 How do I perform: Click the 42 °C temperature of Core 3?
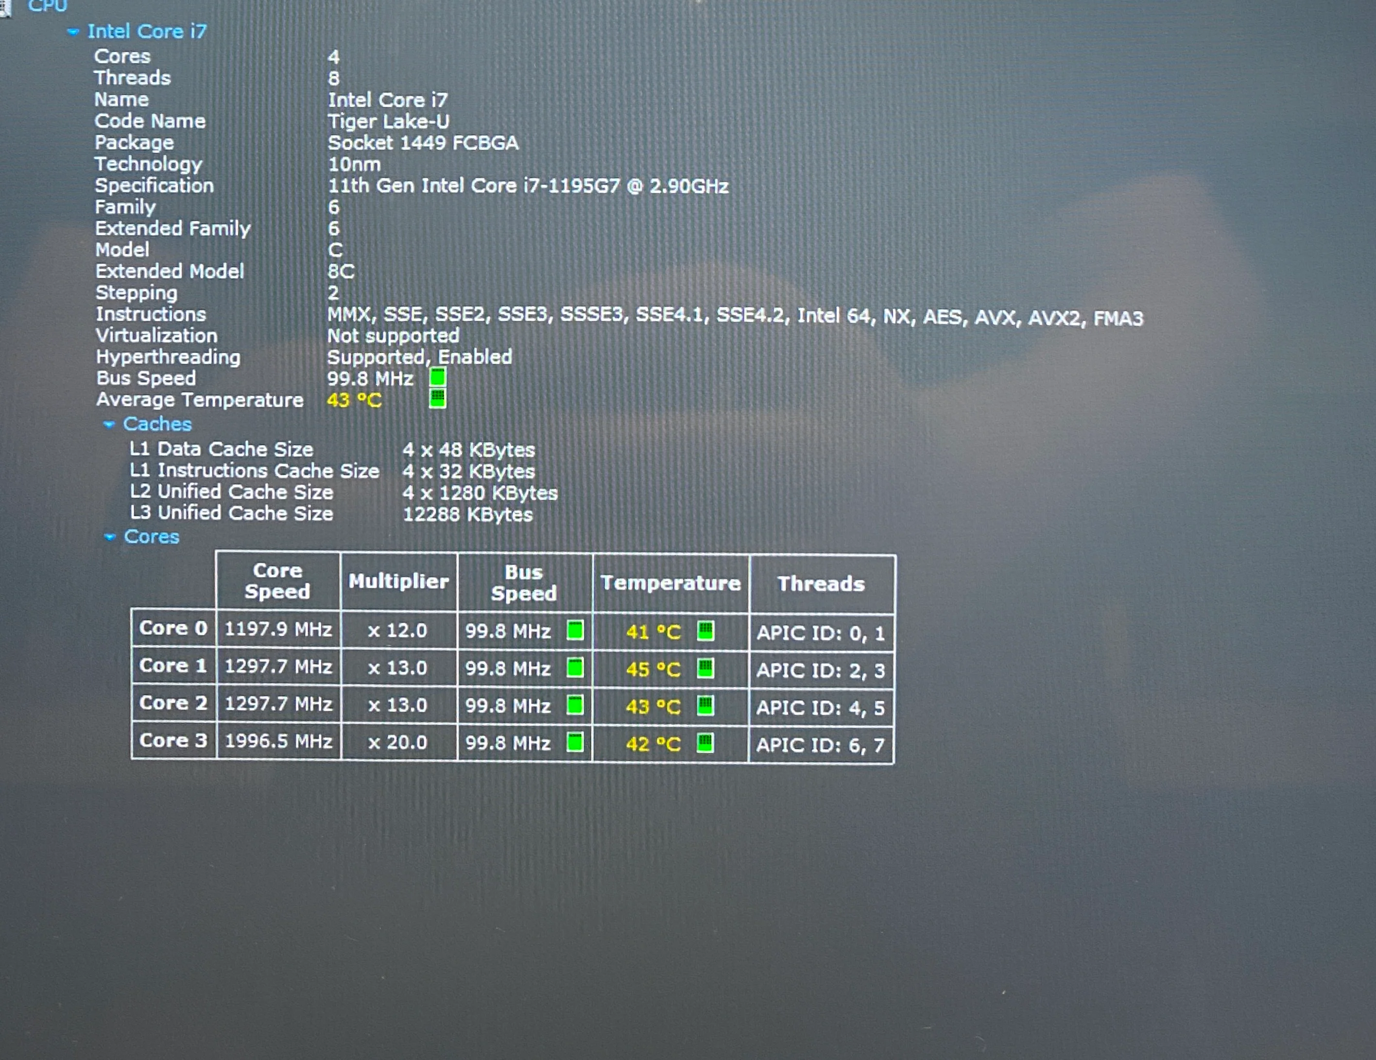coord(654,744)
